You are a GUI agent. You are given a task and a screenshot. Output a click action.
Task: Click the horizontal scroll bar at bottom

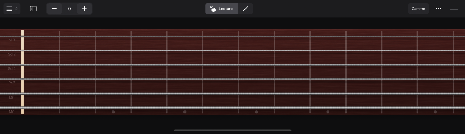tap(232, 130)
